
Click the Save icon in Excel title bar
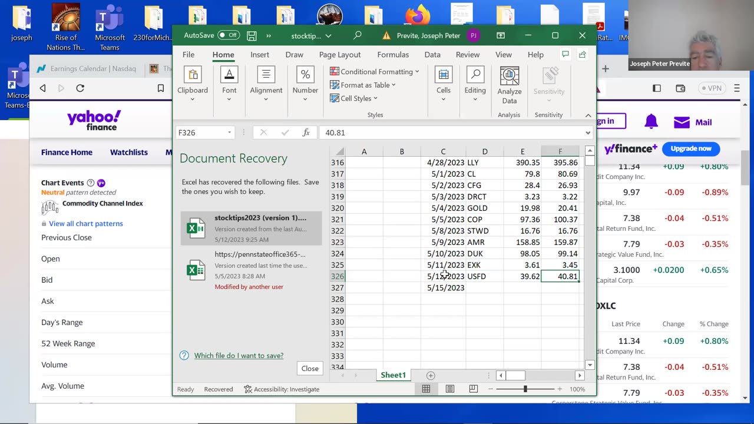tap(252, 35)
